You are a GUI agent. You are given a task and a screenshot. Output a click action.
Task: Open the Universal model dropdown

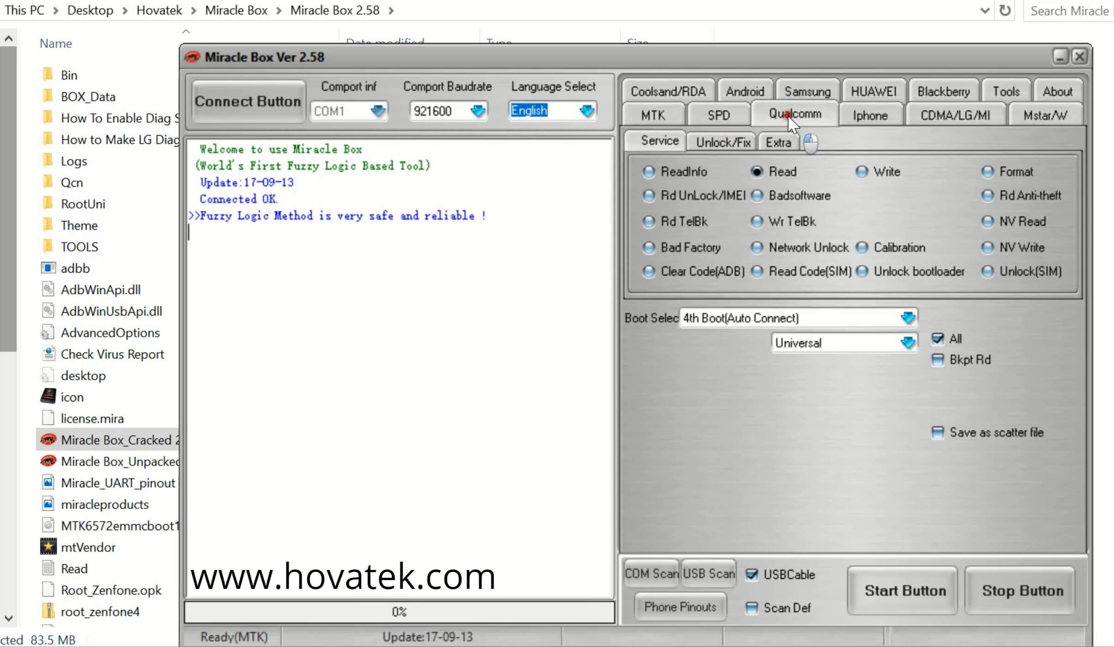tap(908, 343)
